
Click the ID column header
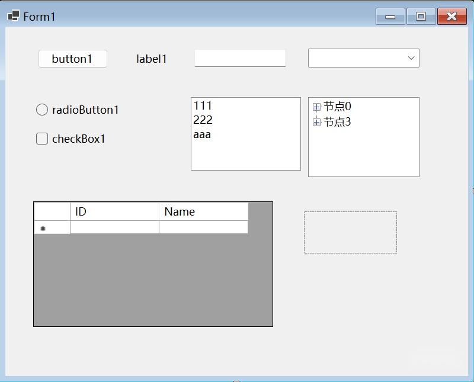(x=114, y=211)
